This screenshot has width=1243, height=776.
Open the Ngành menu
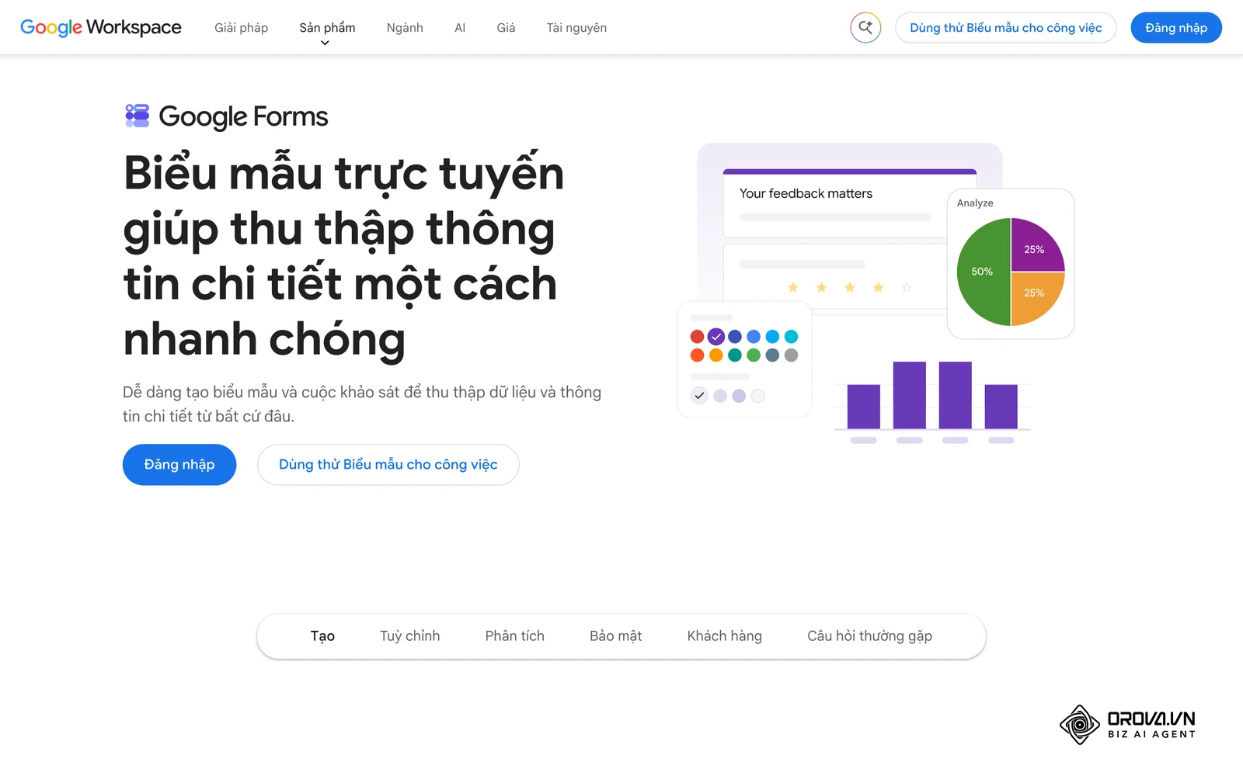click(405, 28)
